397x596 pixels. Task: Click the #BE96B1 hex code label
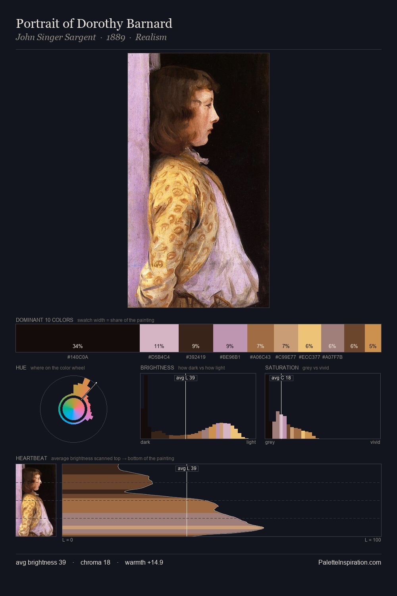[230, 357]
